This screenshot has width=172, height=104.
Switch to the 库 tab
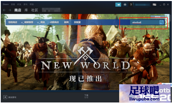pyautogui.click(x=26, y=10)
